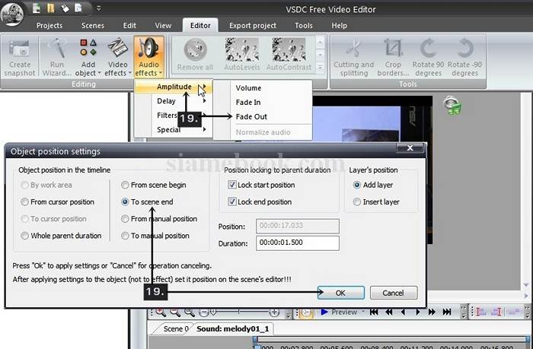Apply the AutoLevels quick style

(241, 54)
